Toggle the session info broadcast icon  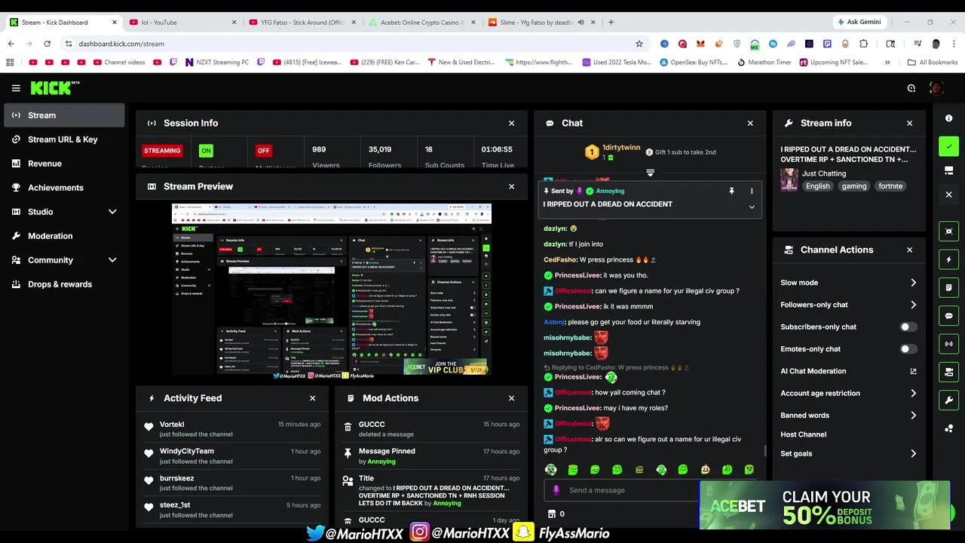click(948, 344)
